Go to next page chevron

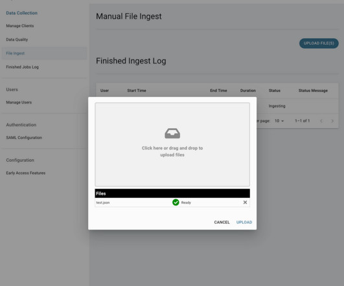pos(332,121)
